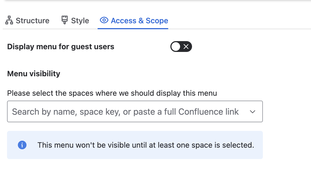
Task: Toggle Display menu for guest users switch
Action: pos(181,47)
